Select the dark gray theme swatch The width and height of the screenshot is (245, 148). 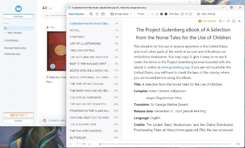(x=161, y=14)
